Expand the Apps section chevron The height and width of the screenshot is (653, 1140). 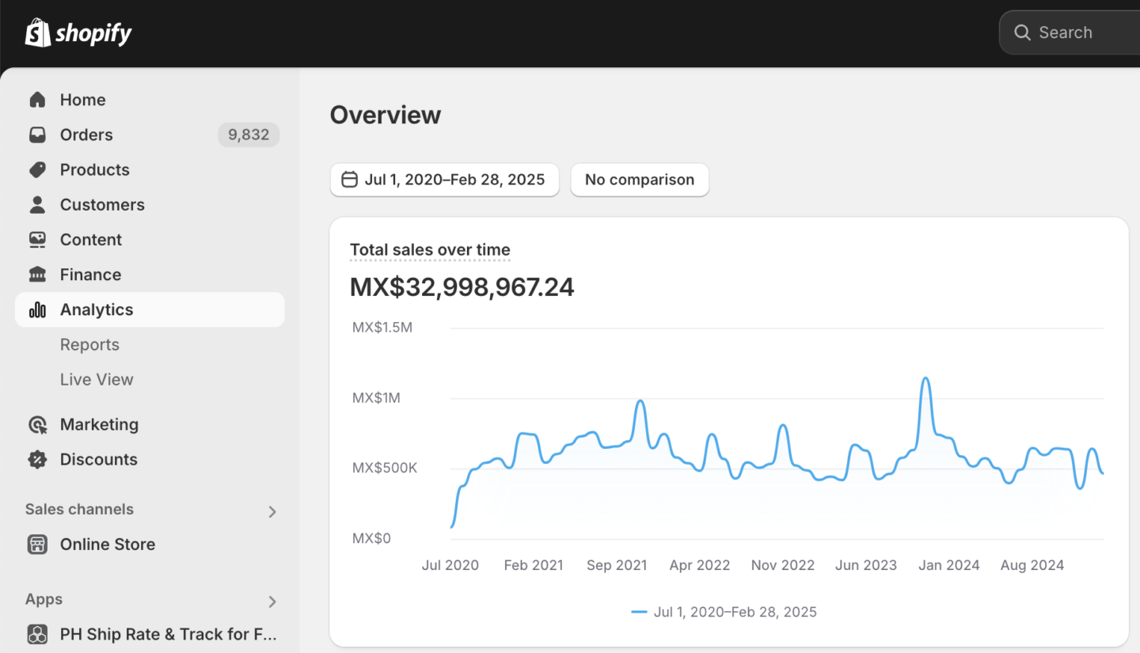pos(272,602)
